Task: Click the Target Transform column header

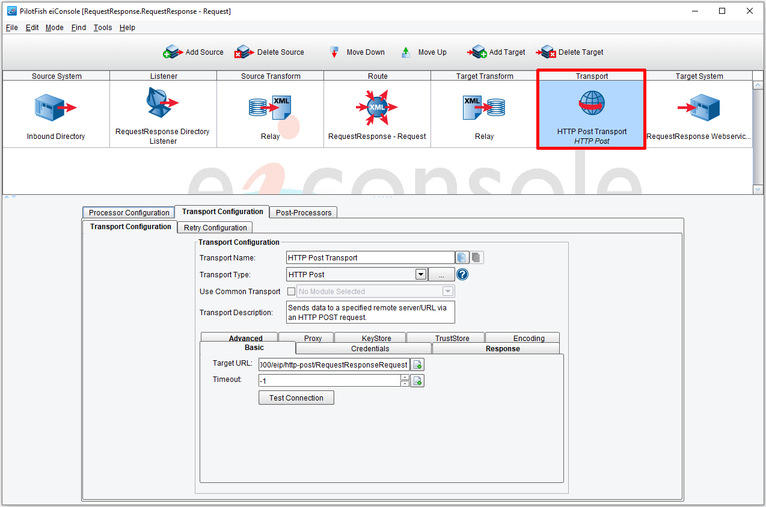Action: click(485, 76)
